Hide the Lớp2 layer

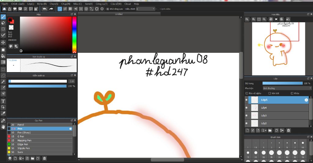pos(247,123)
